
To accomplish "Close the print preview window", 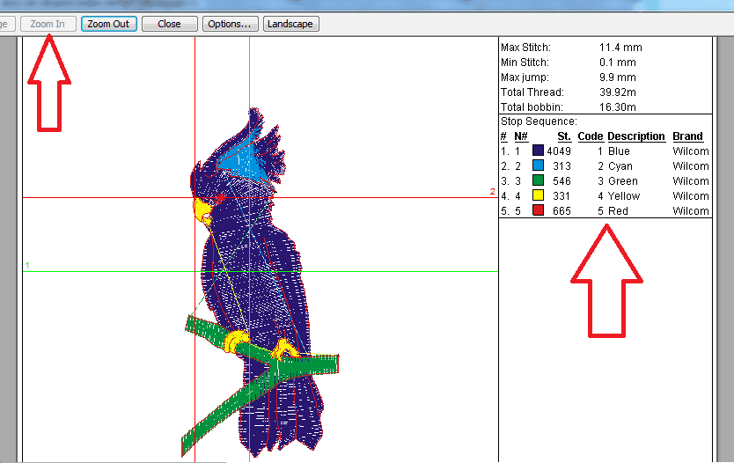I will pyautogui.click(x=169, y=24).
